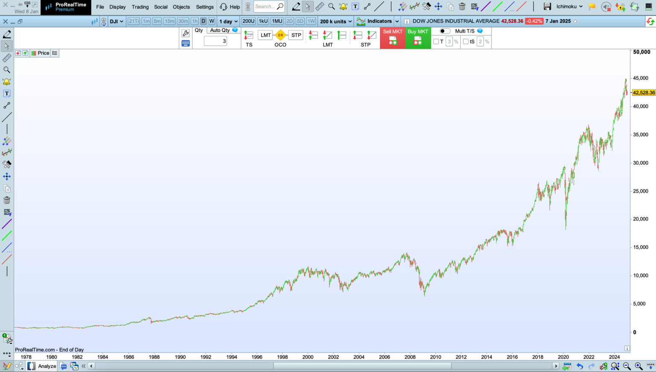The width and height of the screenshot is (656, 372).
Task: Open the DJI symbol dropdown
Action: [117, 21]
